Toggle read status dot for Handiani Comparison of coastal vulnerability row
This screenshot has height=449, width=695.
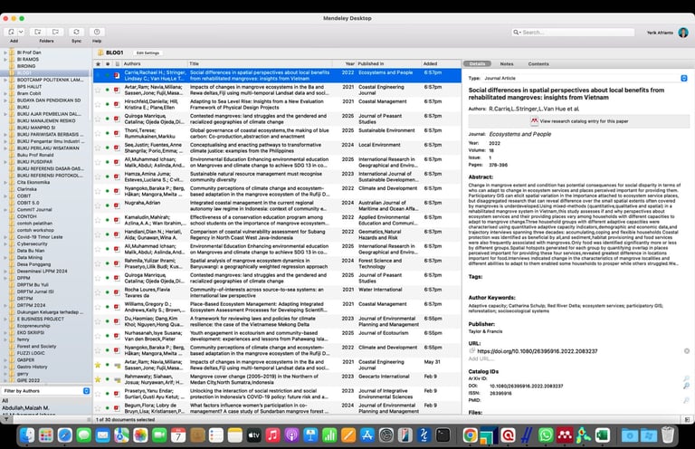(x=108, y=234)
